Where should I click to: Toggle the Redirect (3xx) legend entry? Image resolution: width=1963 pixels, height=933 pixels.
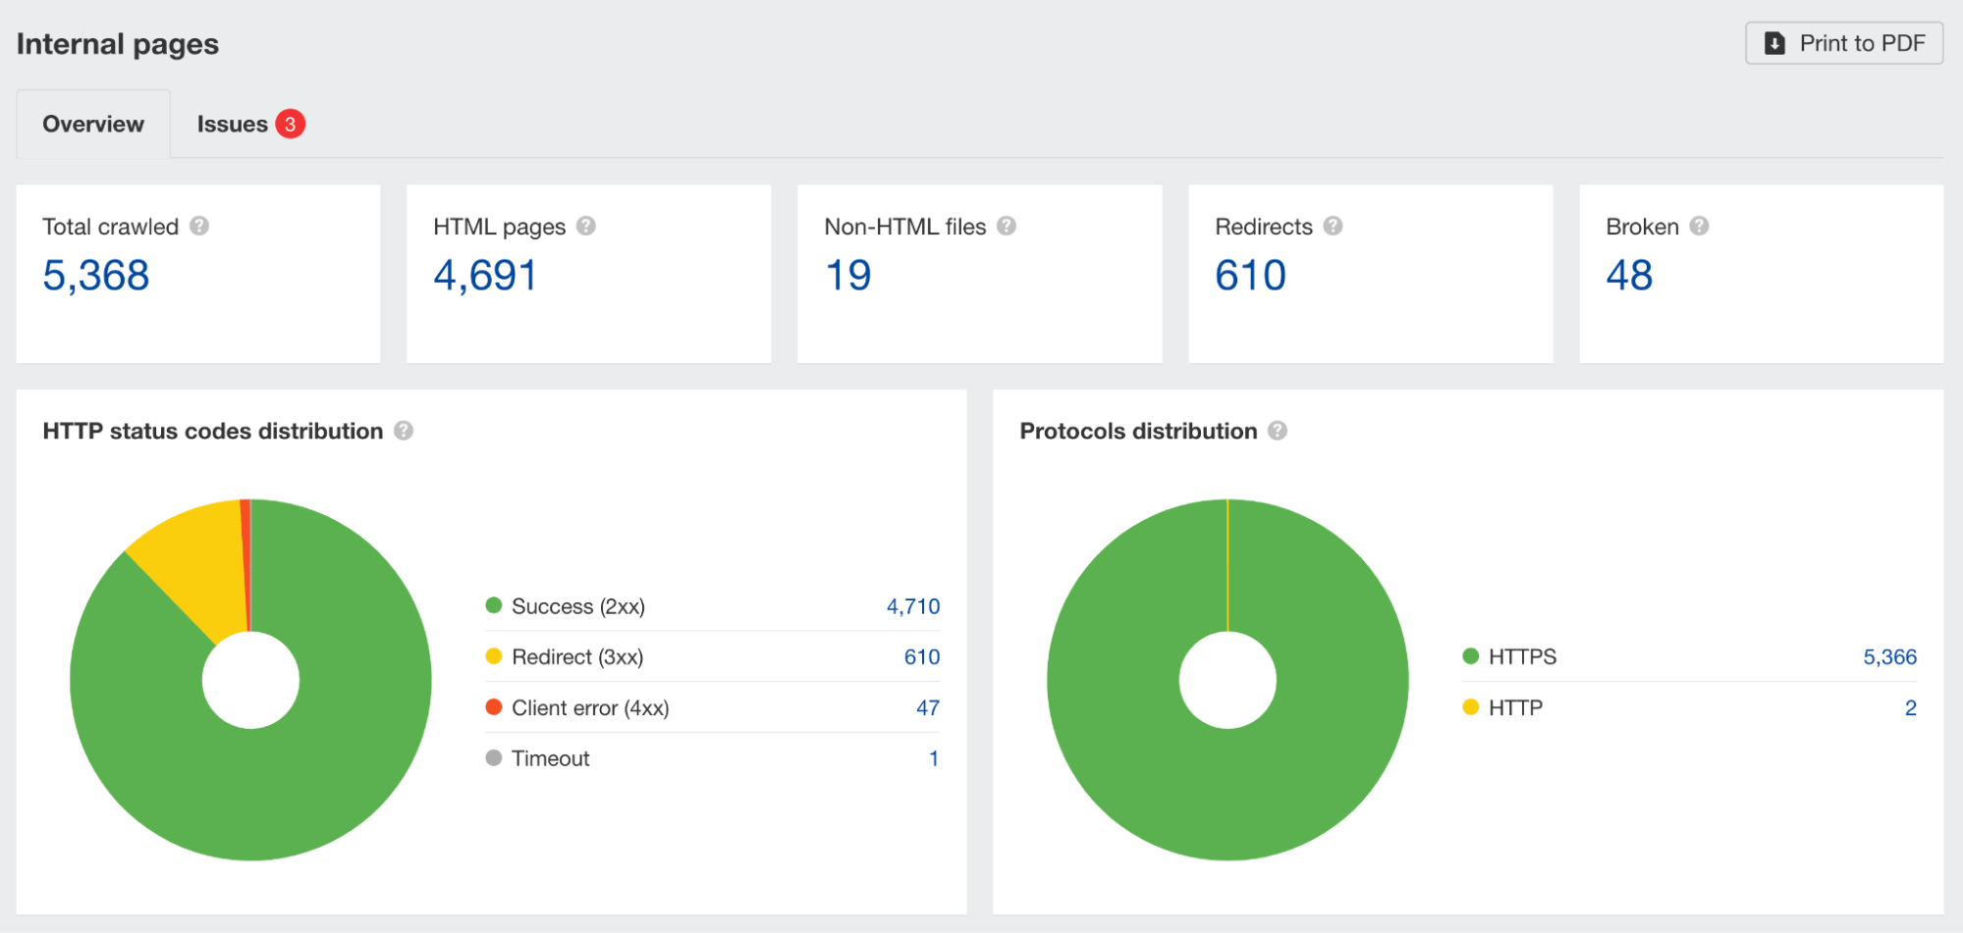pos(578,656)
